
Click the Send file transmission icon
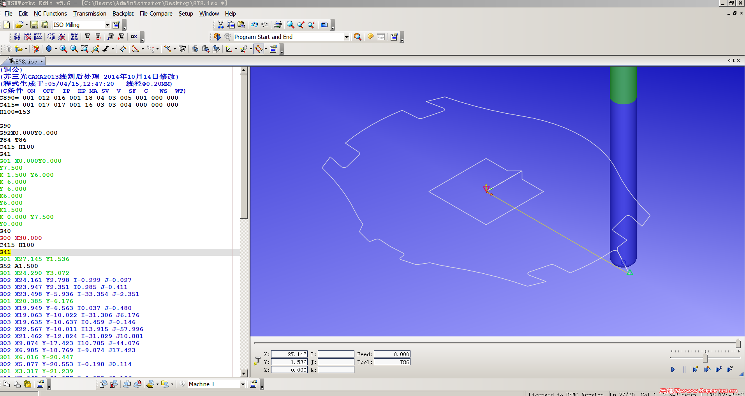coord(103,384)
